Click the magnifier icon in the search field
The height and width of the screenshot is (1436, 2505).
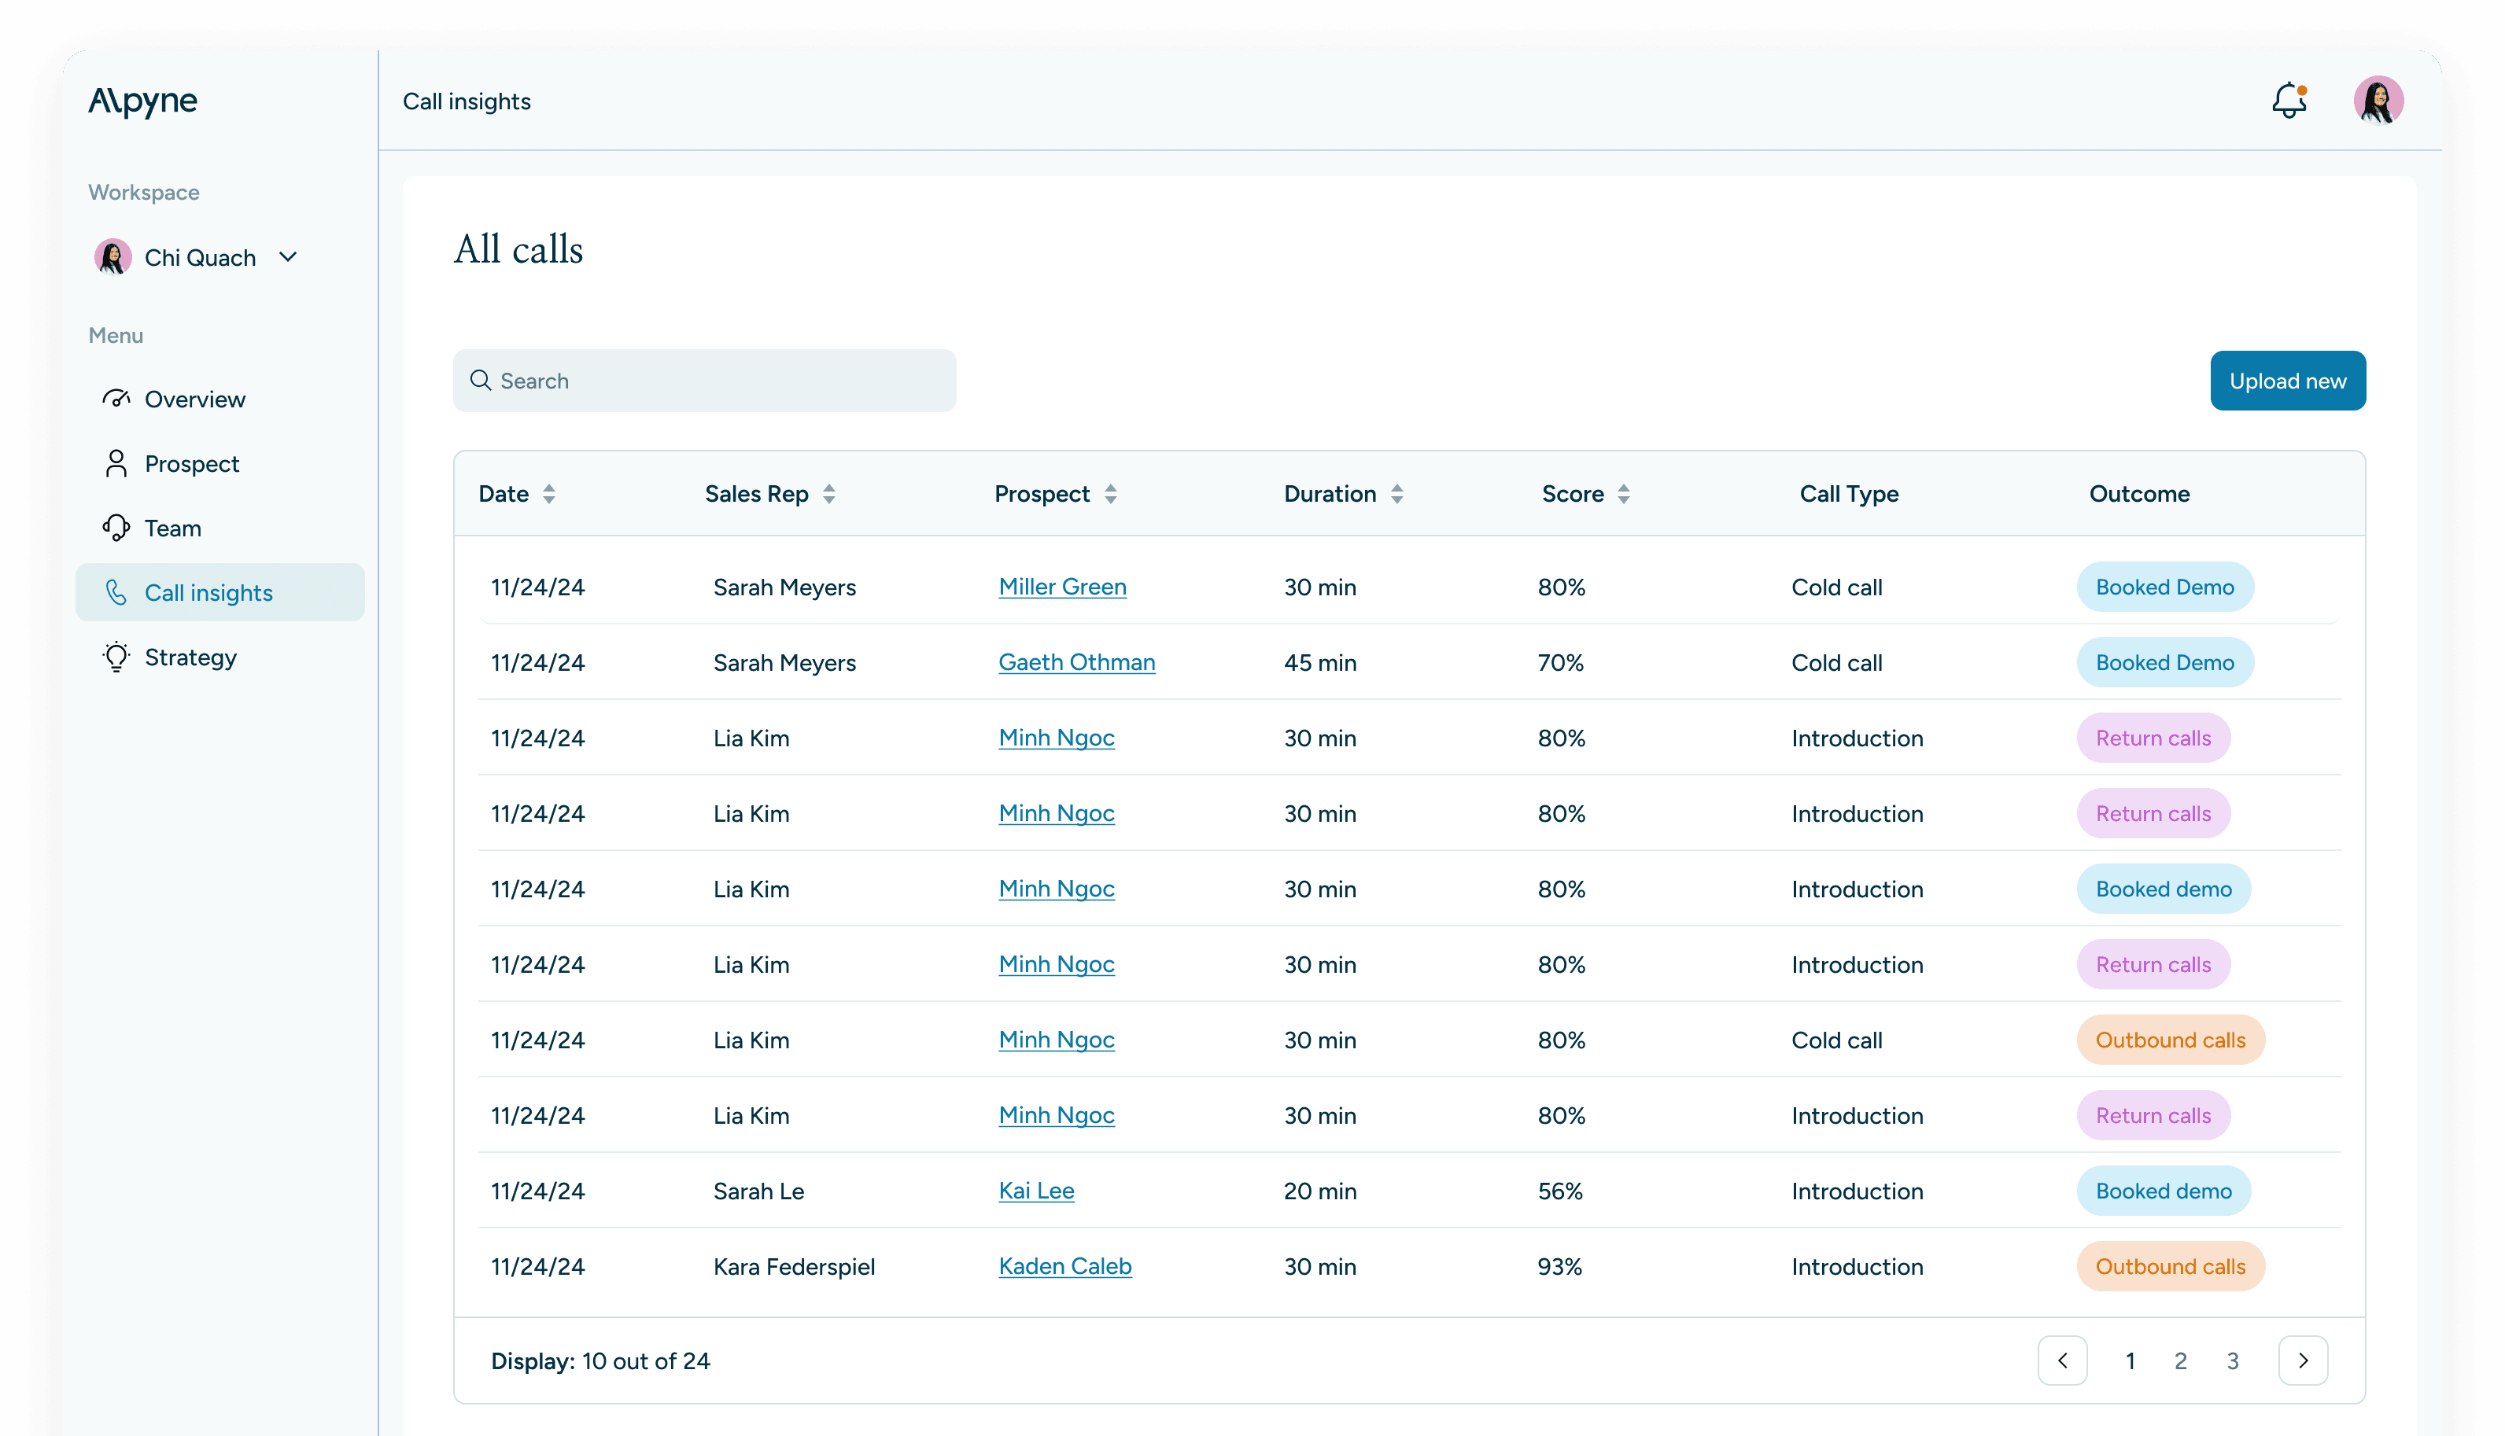click(x=481, y=381)
